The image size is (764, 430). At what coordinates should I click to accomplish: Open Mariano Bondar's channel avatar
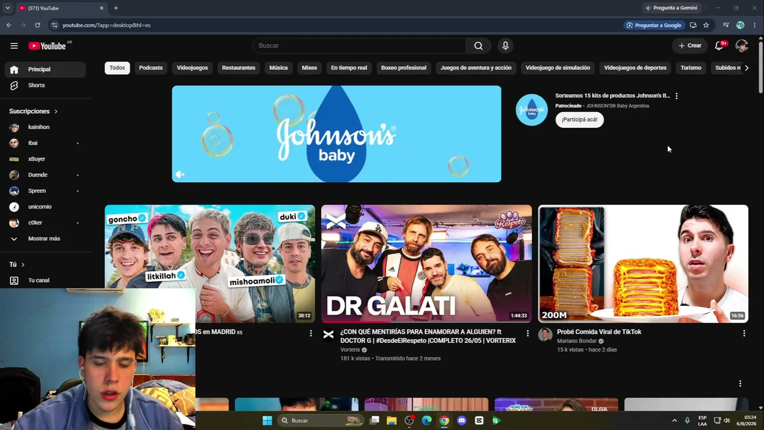tap(545, 334)
